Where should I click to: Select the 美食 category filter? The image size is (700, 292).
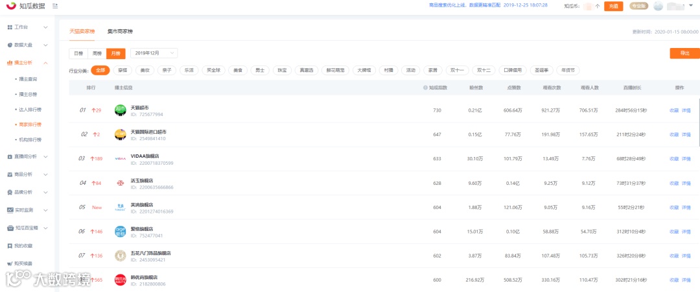[x=237, y=70]
